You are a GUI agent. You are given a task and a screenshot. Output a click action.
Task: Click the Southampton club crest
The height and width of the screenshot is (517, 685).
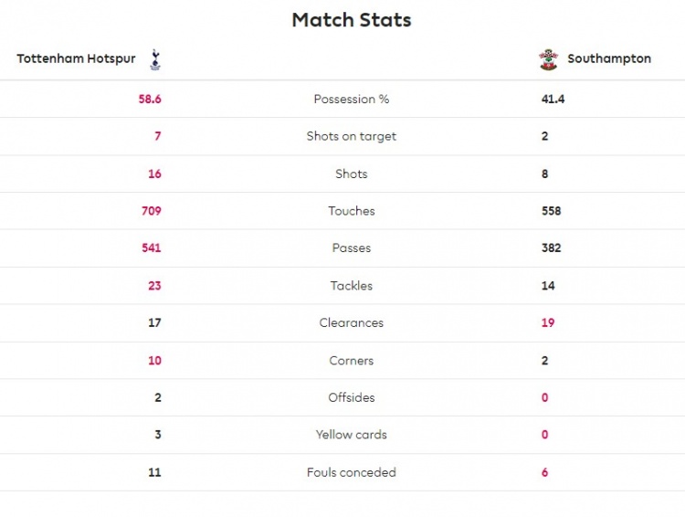pos(548,59)
